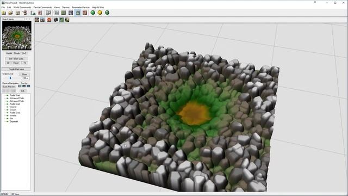
Task: Click the 3D View status bar text
Action: [x=15, y=194]
